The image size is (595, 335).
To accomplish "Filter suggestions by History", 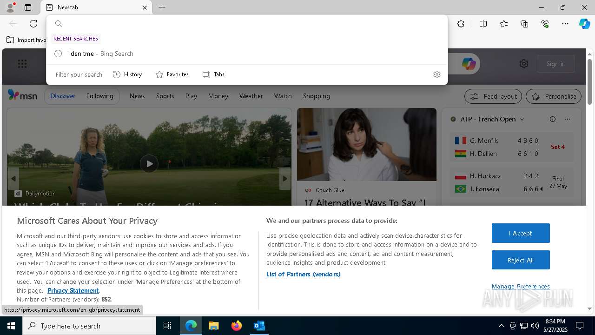I will point(127,74).
